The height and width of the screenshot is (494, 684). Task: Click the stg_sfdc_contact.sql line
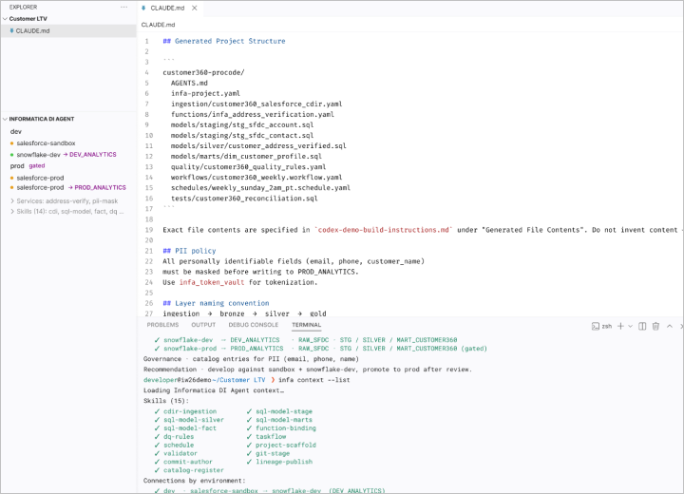(242, 135)
